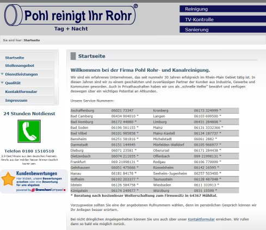Click the Darmstadt row label

[x=79, y=145]
